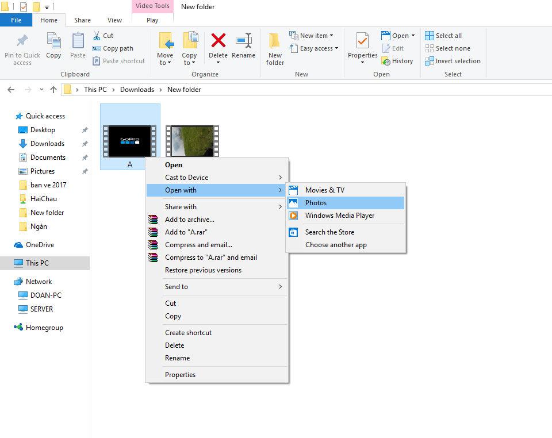Click the New folder icon in ribbon
The image size is (552, 438).
click(275, 41)
